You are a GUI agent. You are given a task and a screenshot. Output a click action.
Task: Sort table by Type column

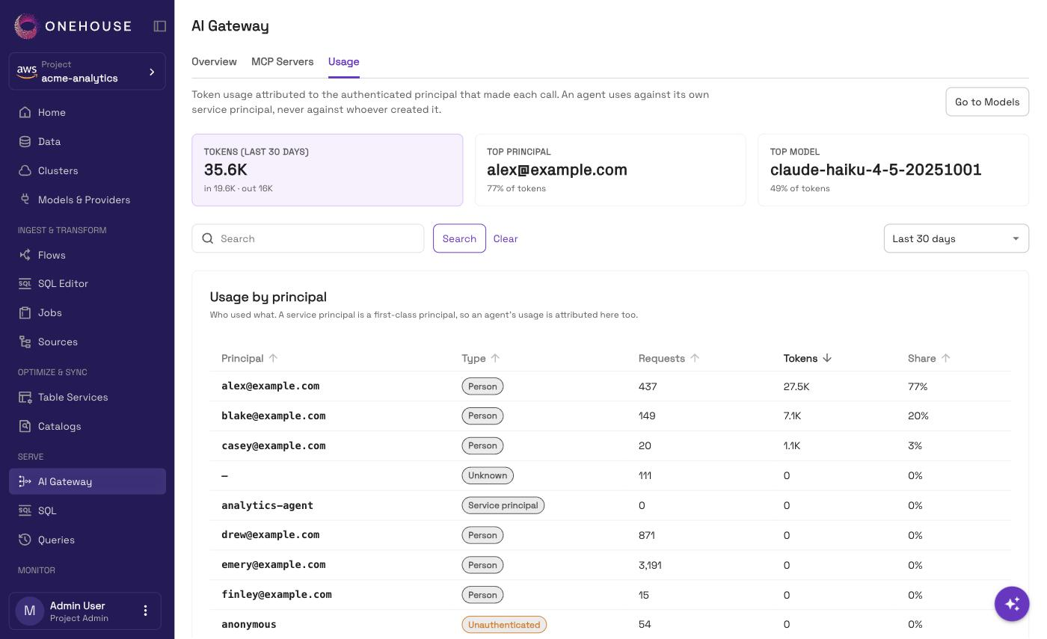coord(481,358)
